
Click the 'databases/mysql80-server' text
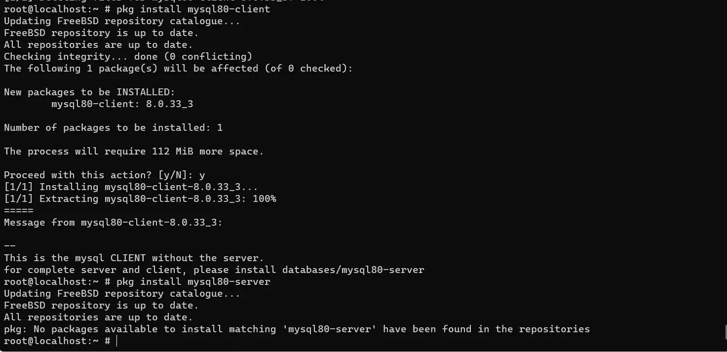tap(353, 270)
